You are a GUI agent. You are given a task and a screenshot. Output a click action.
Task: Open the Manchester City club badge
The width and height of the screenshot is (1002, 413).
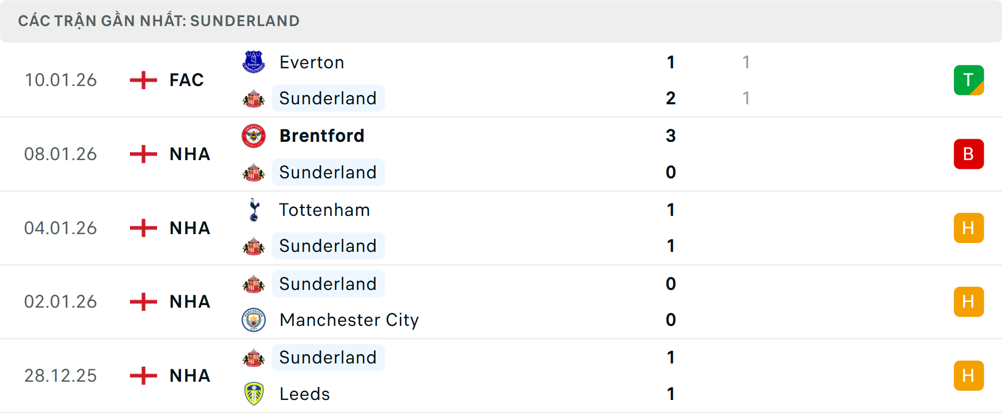coord(254,320)
